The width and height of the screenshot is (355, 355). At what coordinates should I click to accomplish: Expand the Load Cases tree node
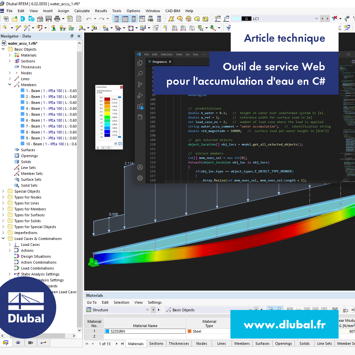pyautogui.click(x=10, y=244)
